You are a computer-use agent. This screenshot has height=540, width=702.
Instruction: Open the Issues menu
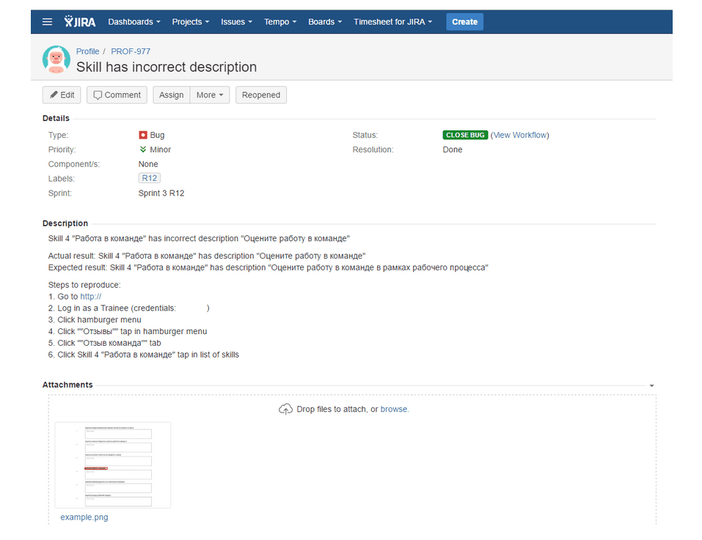(x=237, y=22)
